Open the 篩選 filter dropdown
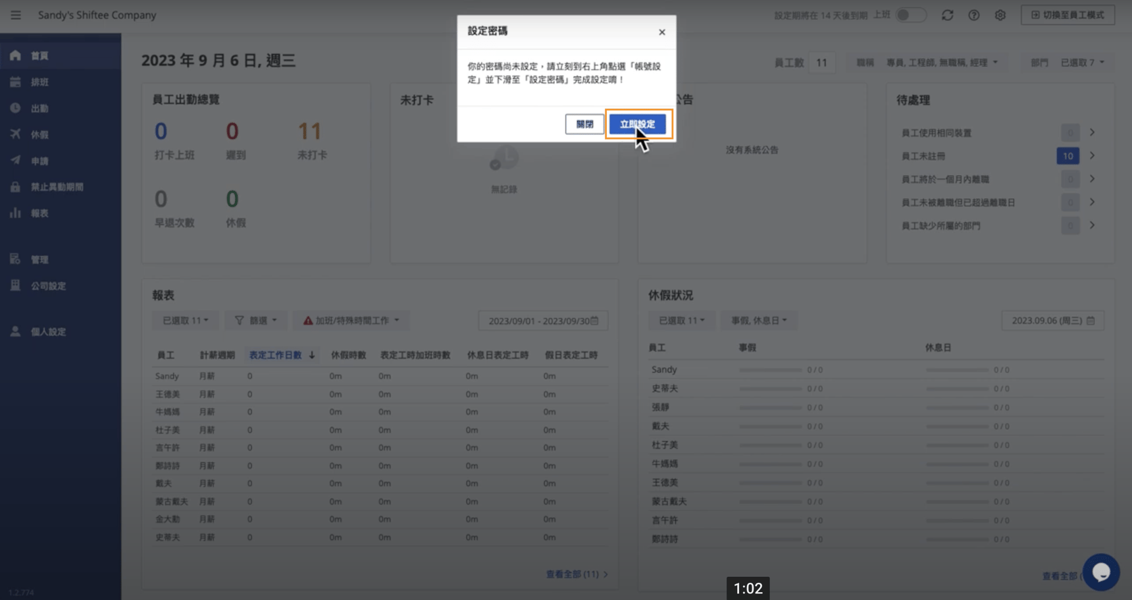The image size is (1132, 600). 255,321
